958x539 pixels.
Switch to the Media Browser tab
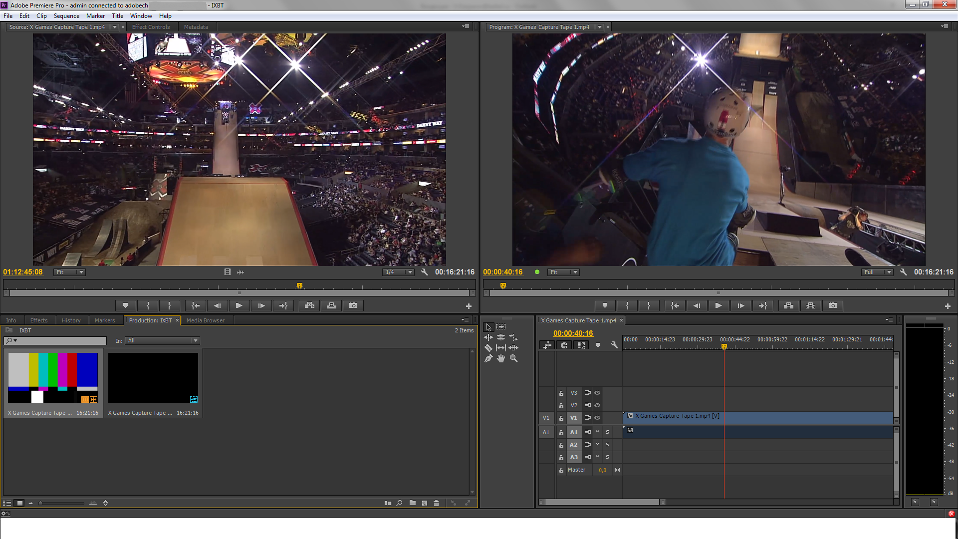[x=205, y=320]
